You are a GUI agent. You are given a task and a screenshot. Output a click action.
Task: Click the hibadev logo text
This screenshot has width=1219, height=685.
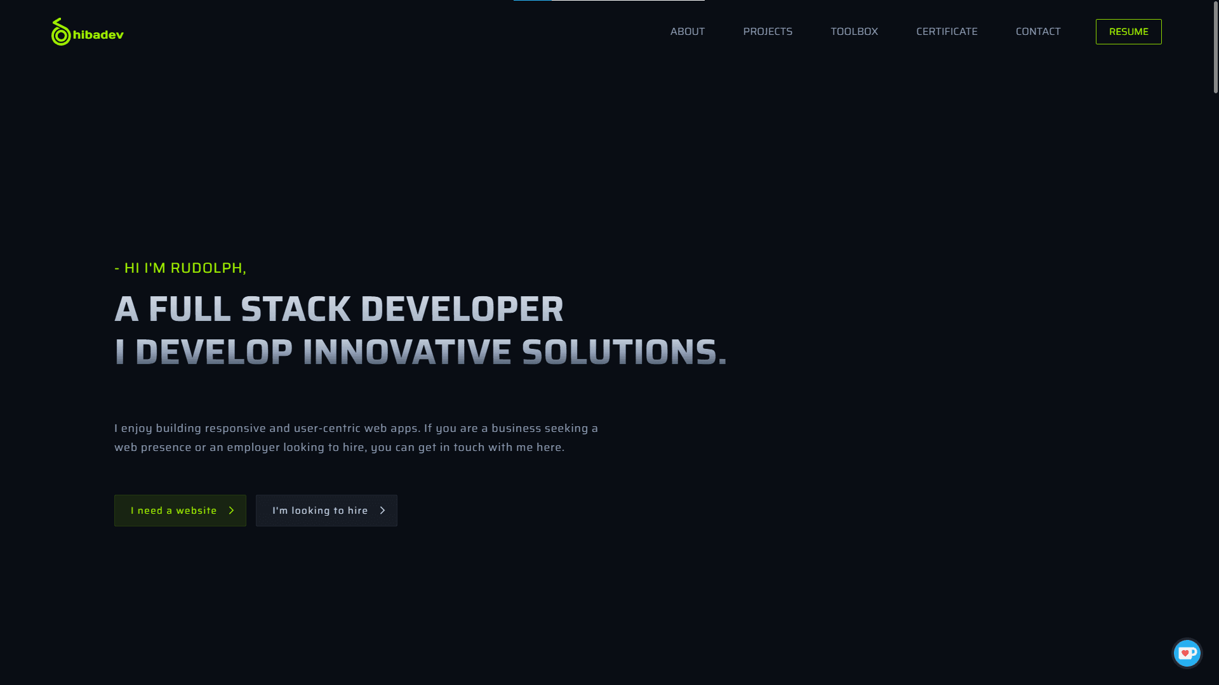point(98,35)
